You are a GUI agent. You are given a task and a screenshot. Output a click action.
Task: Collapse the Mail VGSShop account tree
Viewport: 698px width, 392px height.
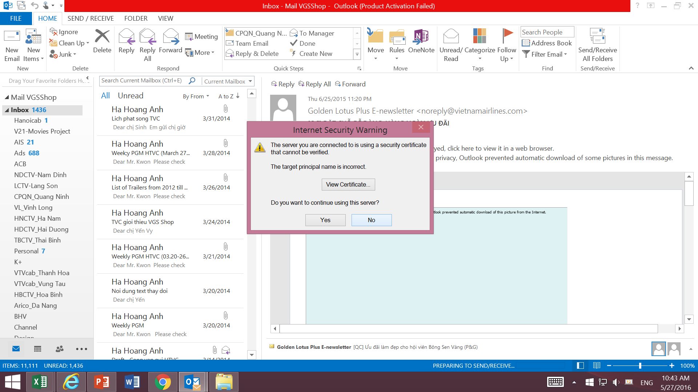click(7, 97)
